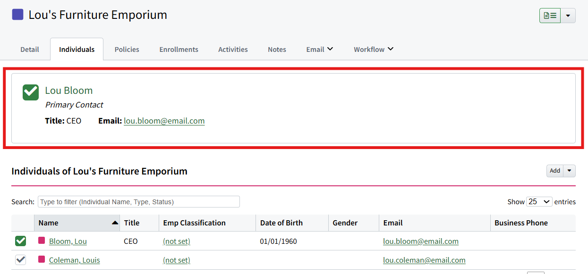Toggle the checkbox for Bloom, Lou row
Screen dimensions: 588x274
(x=21, y=241)
